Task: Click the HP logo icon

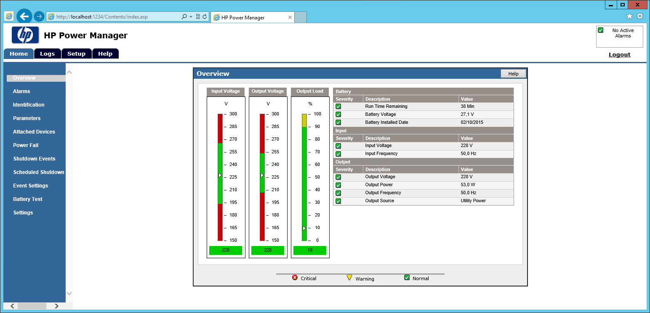Action: (x=25, y=35)
